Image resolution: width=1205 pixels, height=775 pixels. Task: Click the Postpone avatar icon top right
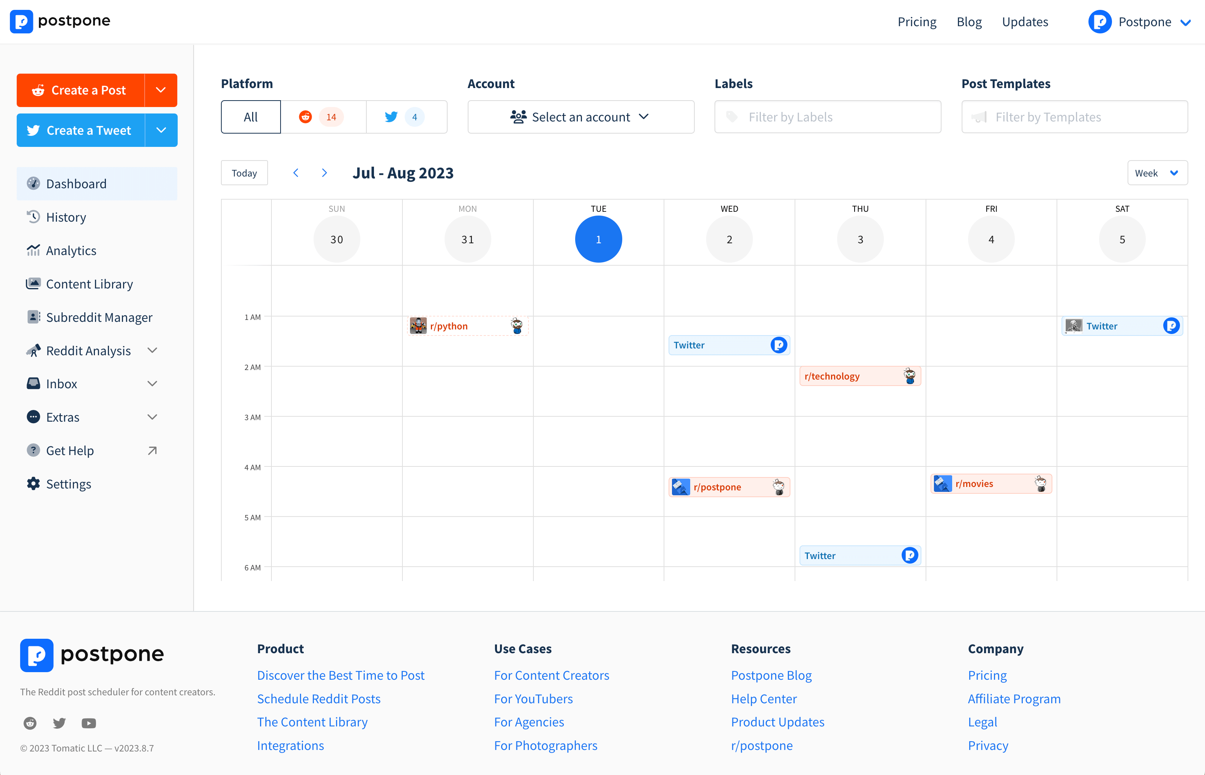(1099, 22)
